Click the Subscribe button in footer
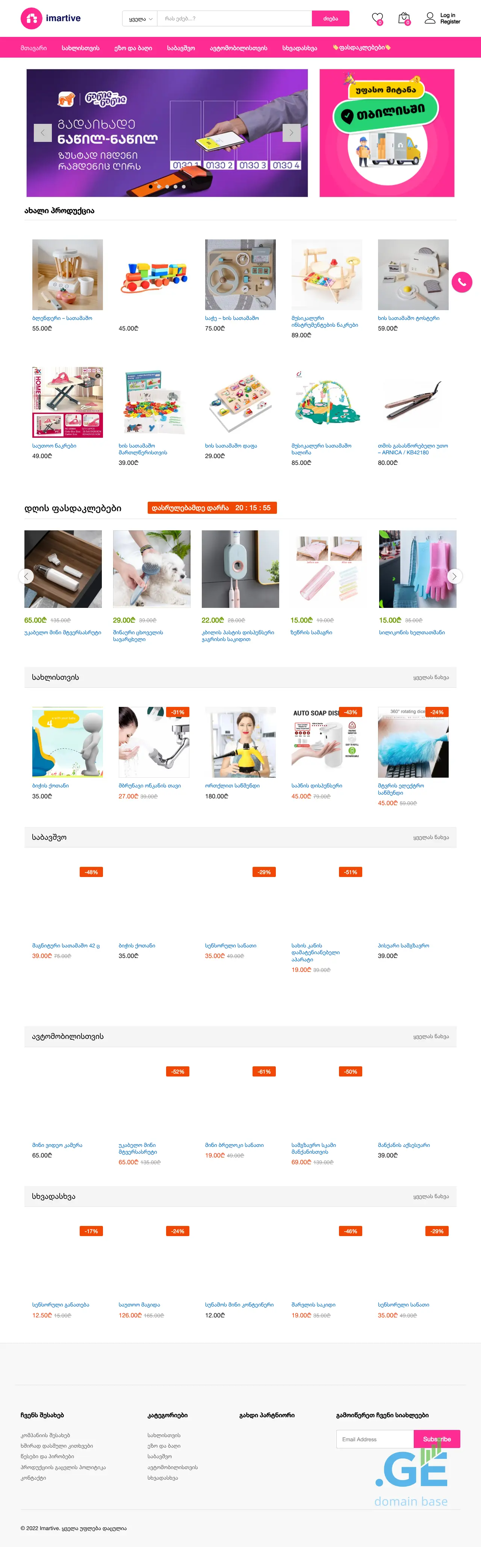Viewport: 481px width, 1547px height. (x=437, y=1439)
